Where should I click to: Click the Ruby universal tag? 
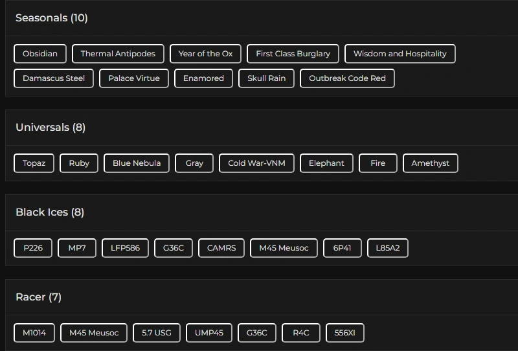79,163
